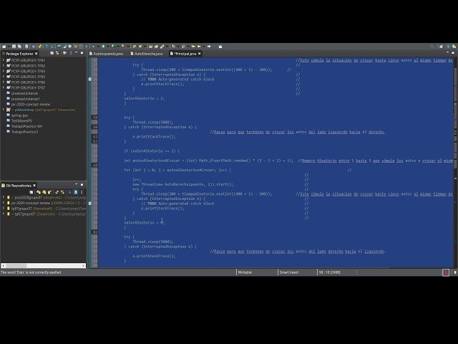This screenshot has width=458, height=344.
Task: Click Smart Insert in the status bar
Action: pos(289,272)
